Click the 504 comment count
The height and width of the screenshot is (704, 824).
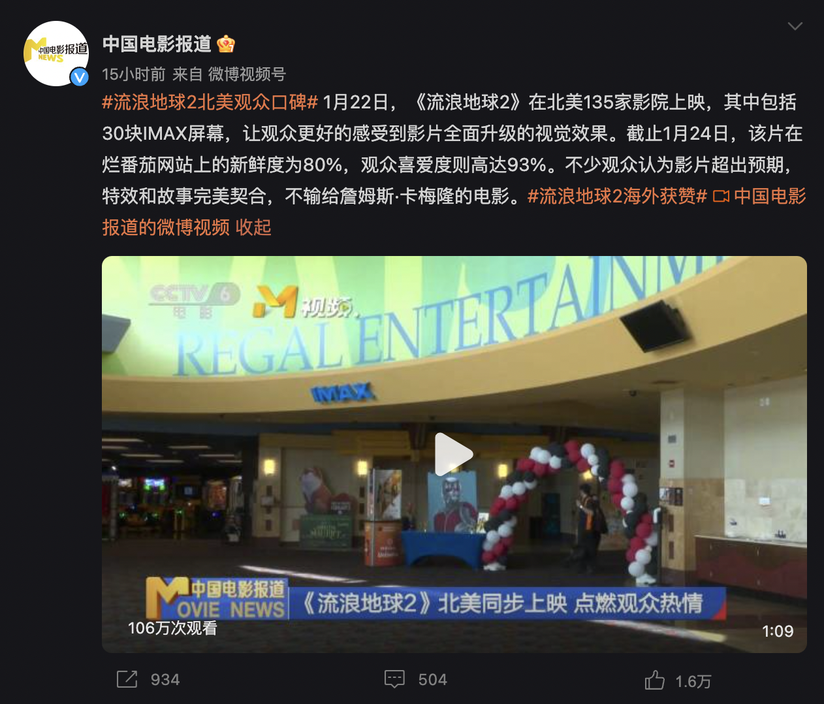tap(433, 680)
